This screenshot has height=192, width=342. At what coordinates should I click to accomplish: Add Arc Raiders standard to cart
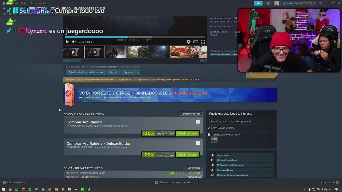pos(188,133)
